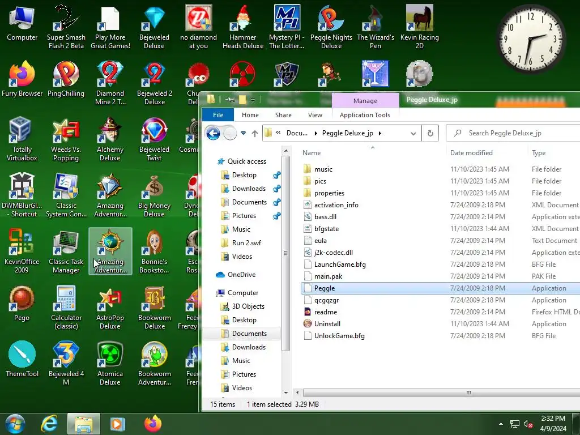Open Classic Task Manager icon
This screenshot has width=580, height=435.
(66, 251)
